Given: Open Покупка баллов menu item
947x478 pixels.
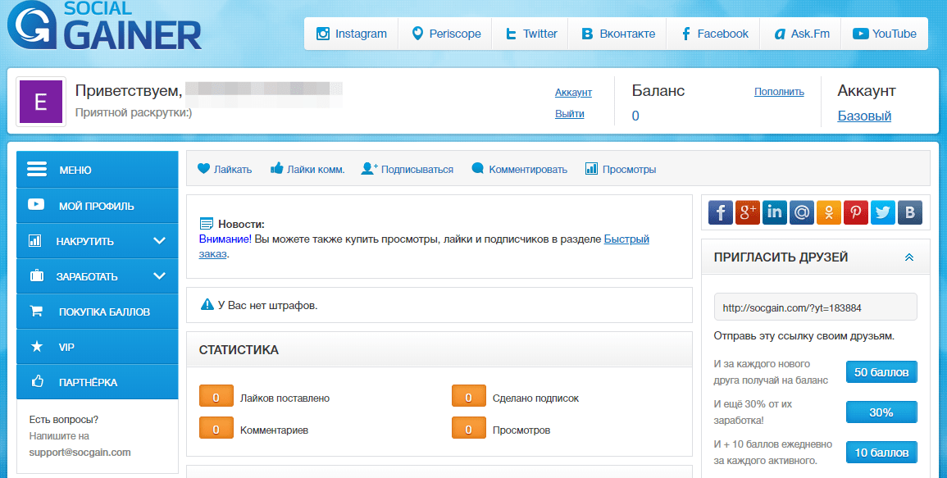Looking at the screenshot, I should tap(97, 312).
